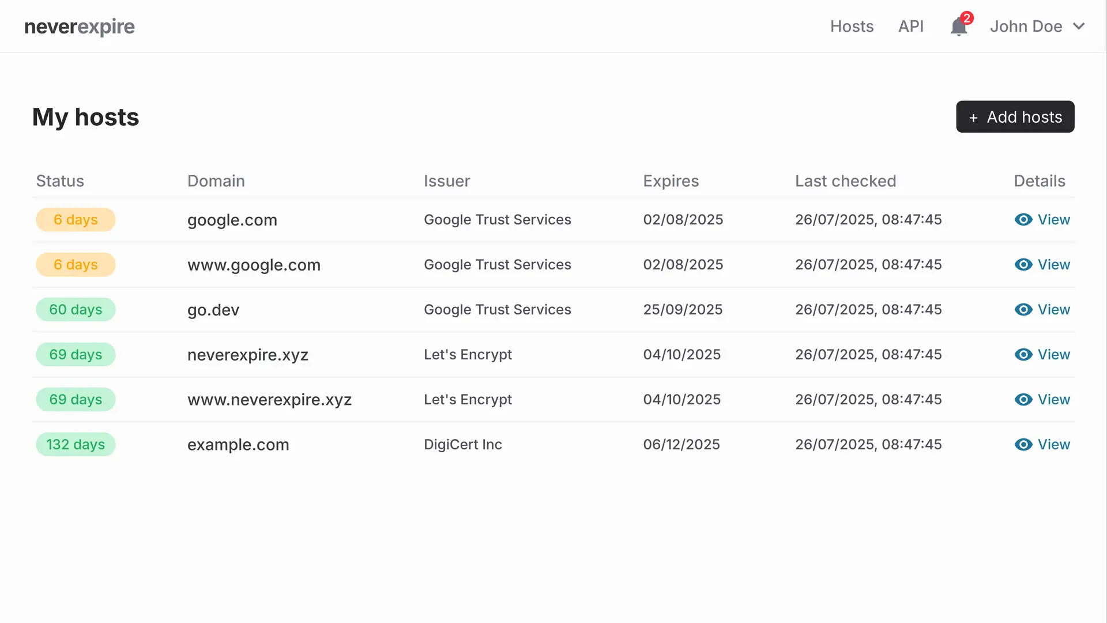
Task: Click the 02/08/2025 expiry for google.com
Action: (x=683, y=220)
